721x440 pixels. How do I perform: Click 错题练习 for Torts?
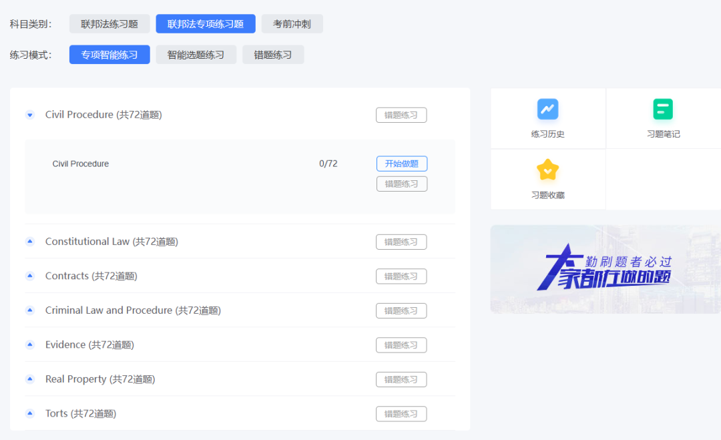point(401,414)
